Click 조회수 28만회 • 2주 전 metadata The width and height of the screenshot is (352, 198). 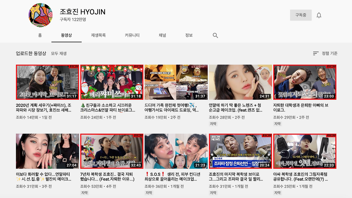(x=227, y=117)
